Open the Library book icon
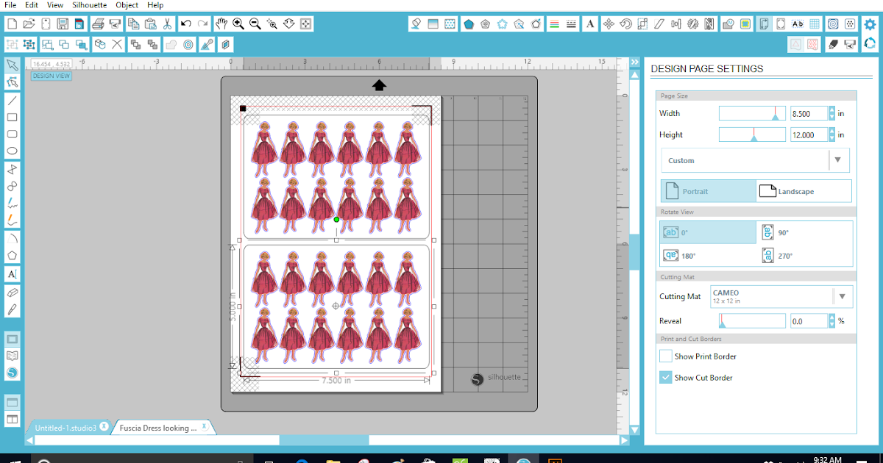The image size is (883, 463). tap(13, 356)
